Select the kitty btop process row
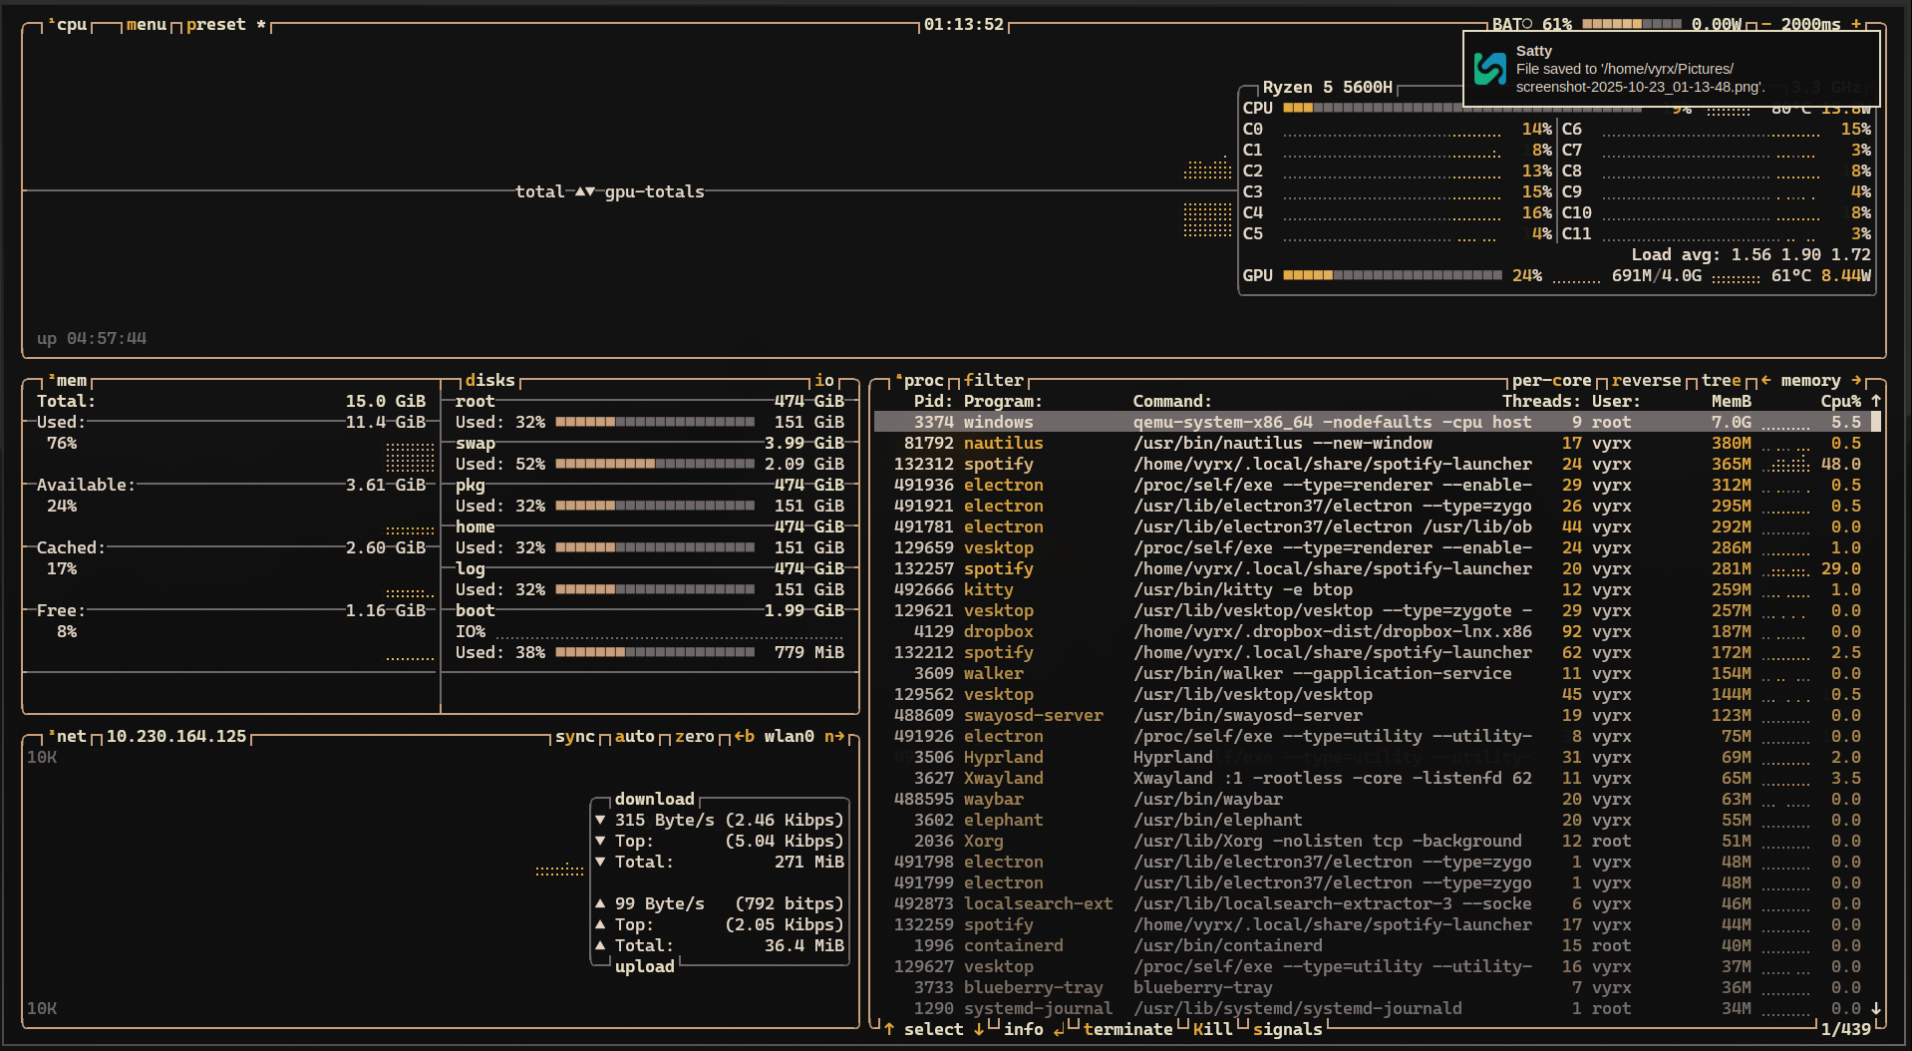 1372,590
